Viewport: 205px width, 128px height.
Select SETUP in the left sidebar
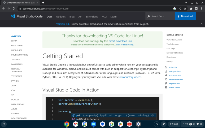(x=14, y=41)
